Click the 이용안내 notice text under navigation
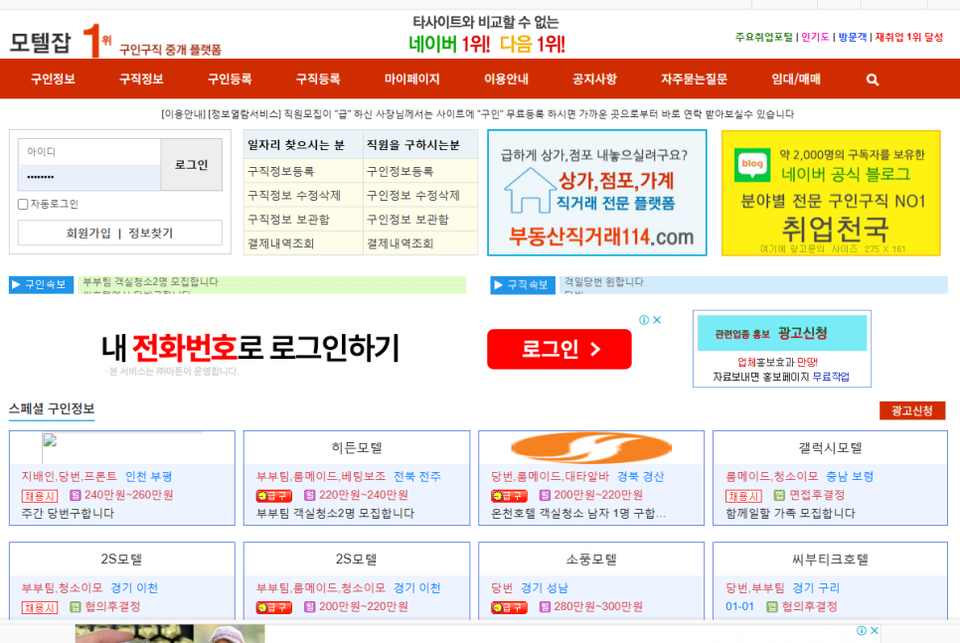Viewport: 960px width, 643px height. 478,114
